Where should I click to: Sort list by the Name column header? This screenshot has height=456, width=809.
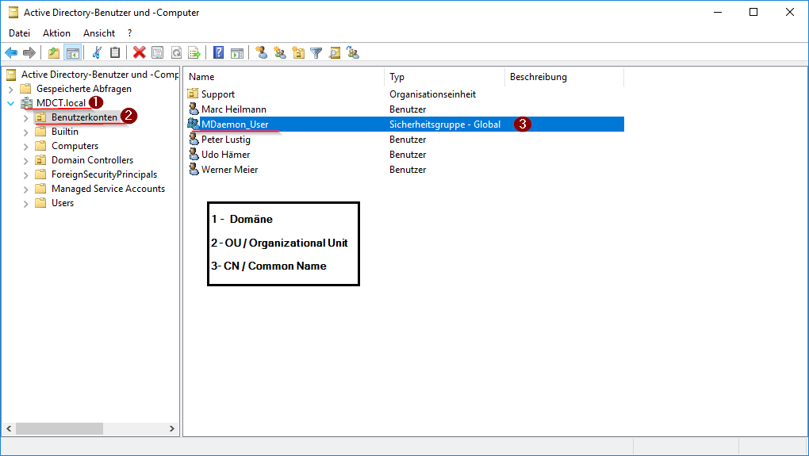pyautogui.click(x=284, y=77)
